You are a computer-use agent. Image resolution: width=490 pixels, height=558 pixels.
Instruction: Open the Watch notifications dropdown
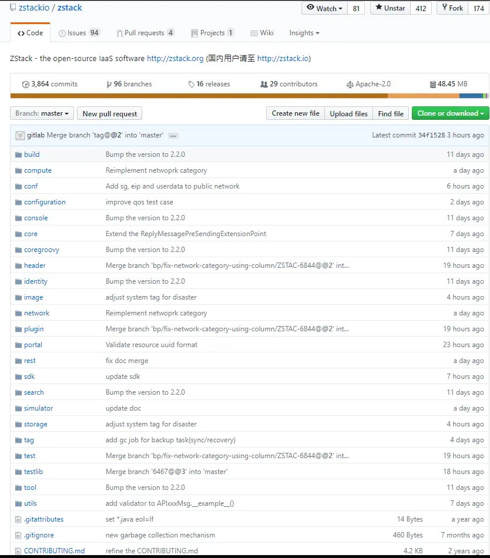324,8
